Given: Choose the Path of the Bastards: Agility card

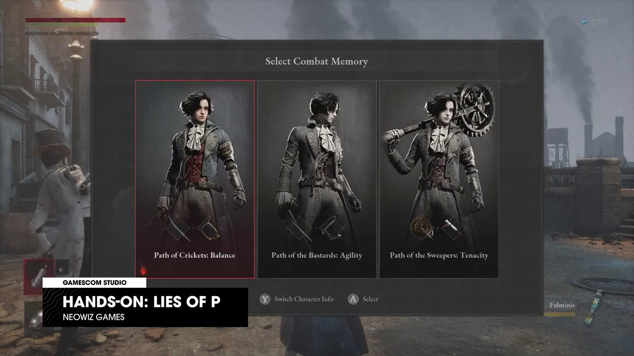Looking at the screenshot, I should tap(317, 179).
